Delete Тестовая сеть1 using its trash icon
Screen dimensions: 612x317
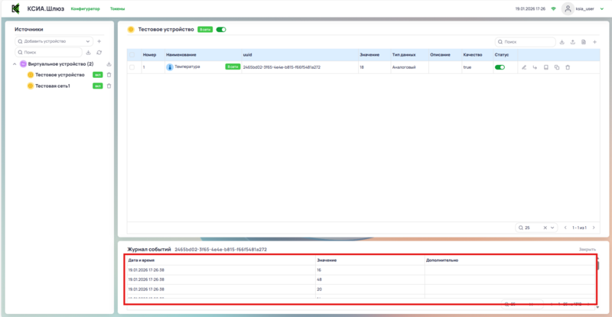109,86
